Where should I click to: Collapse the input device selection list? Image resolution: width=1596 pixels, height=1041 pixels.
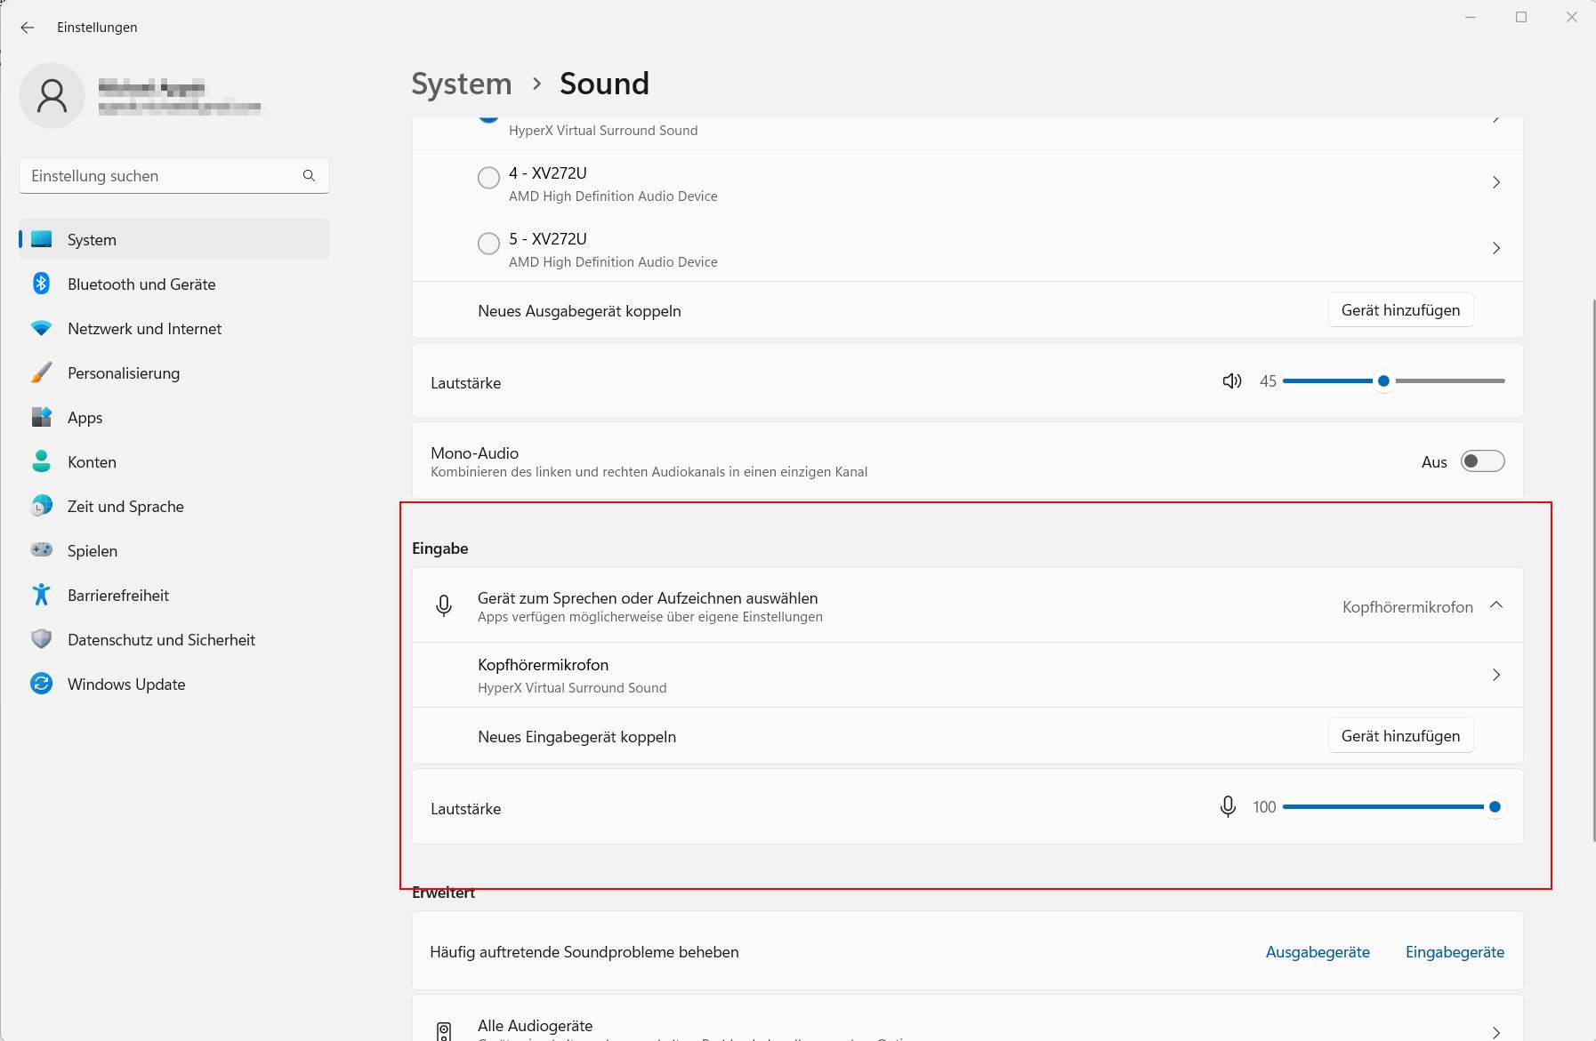1495,605
